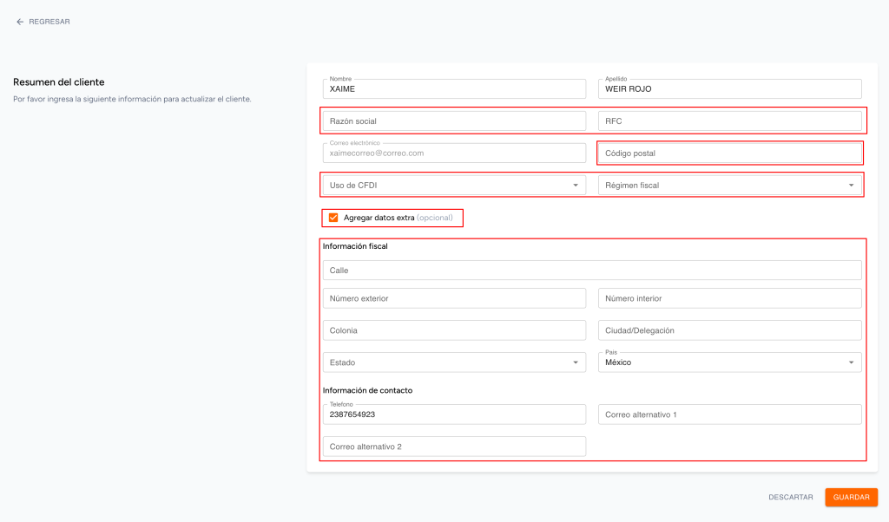889x522 pixels.
Task: Select the Código postal field
Action: 729,153
